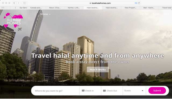Click the Book a stay direct subtitle
Viewport: 172px width, 99px height.
click(98, 62)
